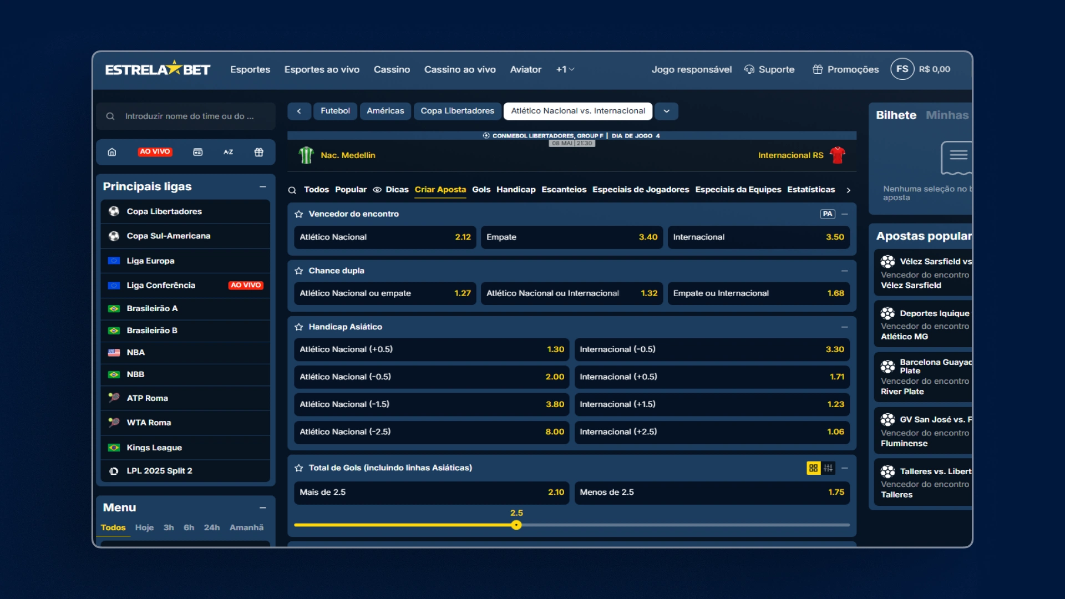Click the search magnifier in markets tab row

click(292, 190)
